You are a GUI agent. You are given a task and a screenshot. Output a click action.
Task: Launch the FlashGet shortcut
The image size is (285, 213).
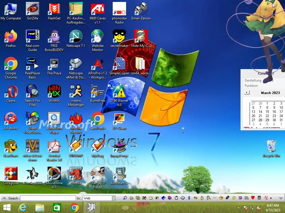54,11
